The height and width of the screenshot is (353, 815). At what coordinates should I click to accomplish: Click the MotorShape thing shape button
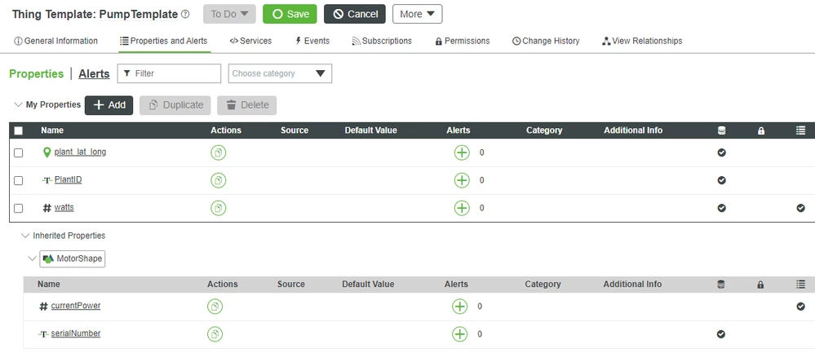[x=73, y=258]
